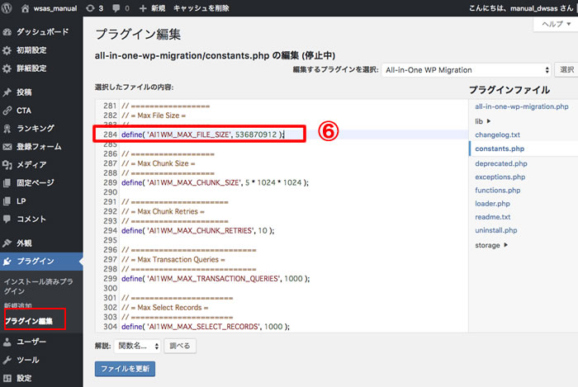578x387 pixels.
Task: Open deprecated.php file
Action: pyautogui.click(x=501, y=163)
